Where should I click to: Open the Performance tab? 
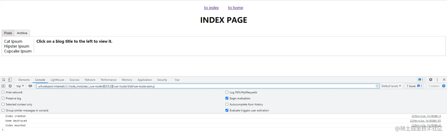click(108, 80)
